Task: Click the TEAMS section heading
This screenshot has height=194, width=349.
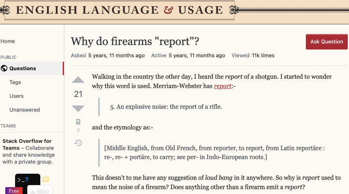Action: tap(8, 126)
